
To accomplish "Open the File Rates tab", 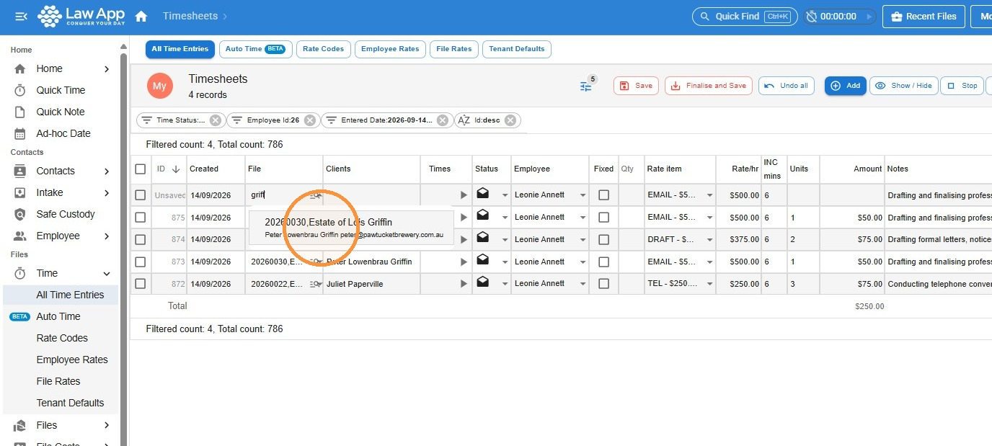I will click(454, 49).
